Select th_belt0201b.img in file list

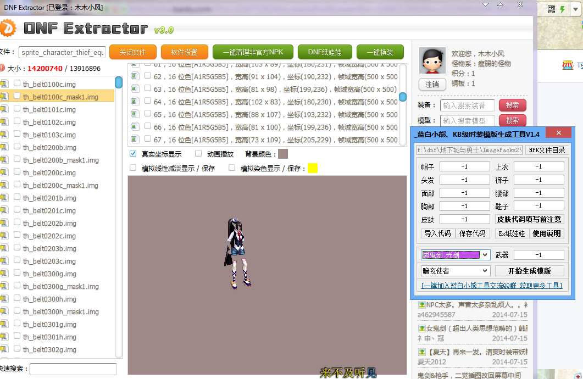point(50,198)
